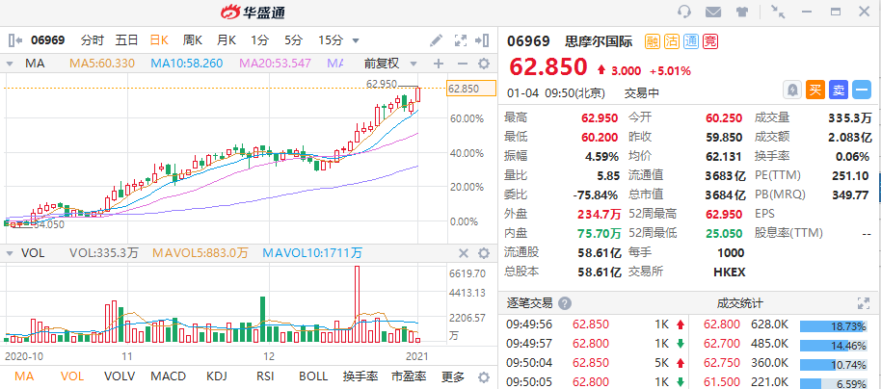Viewport: 881px width, 389px height.
Task: Enable the KDJ indicator
Action: point(216,376)
